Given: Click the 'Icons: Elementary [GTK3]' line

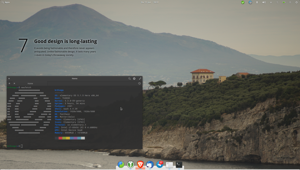Looking at the screenshot, I should (70, 122).
